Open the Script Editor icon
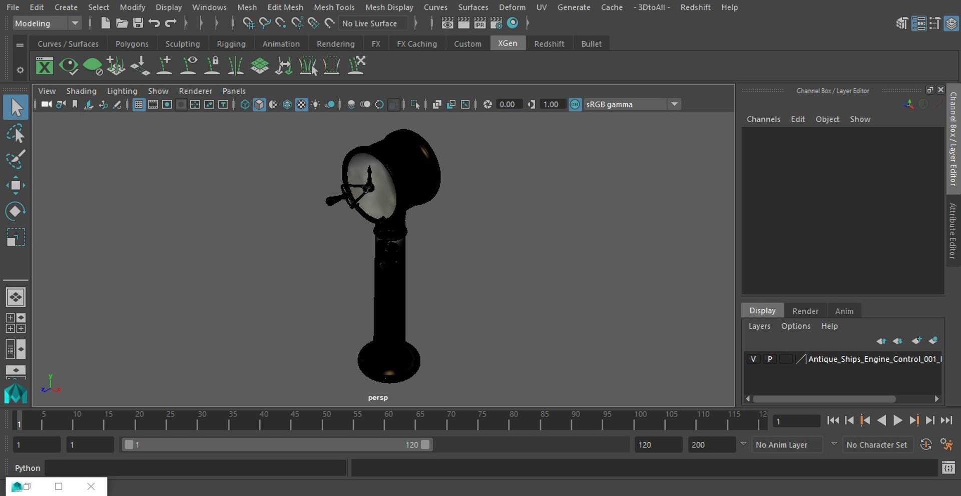This screenshot has height=496, width=961. (948, 468)
